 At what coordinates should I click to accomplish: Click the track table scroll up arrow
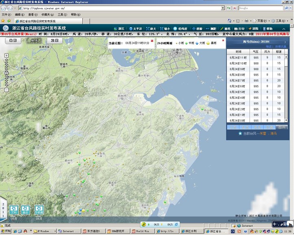286,57
